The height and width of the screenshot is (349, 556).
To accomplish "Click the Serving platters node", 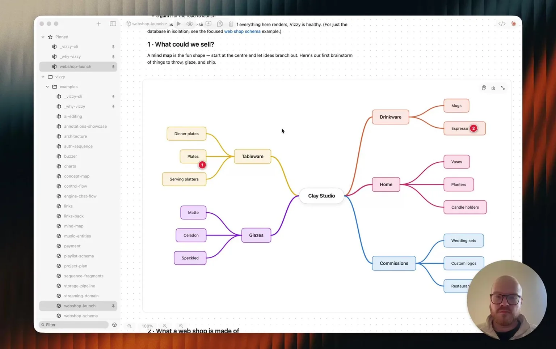I will [x=184, y=179].
